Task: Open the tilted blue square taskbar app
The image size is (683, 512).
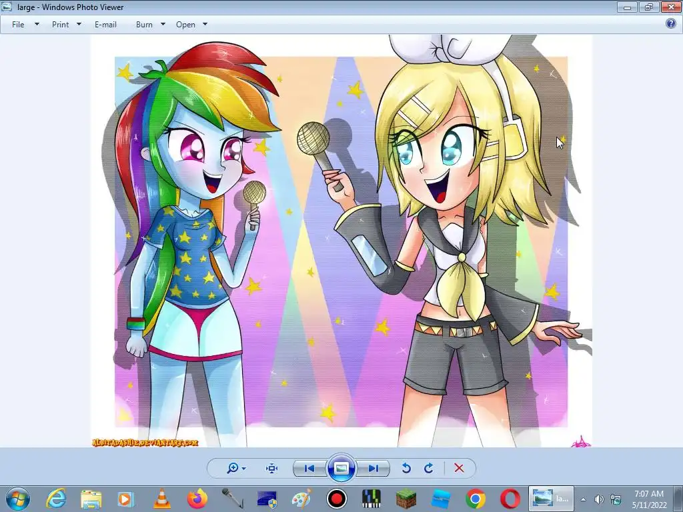Action: pos(441,499)
